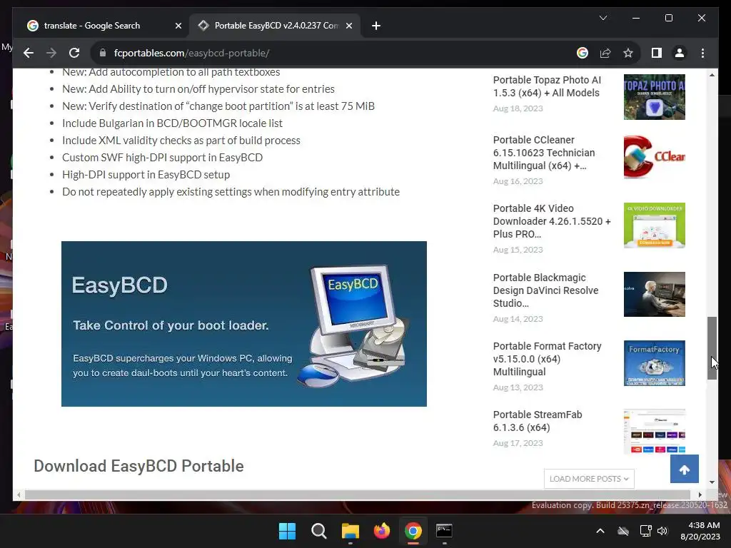731x548 pixels.
Task: Click the Aug 16, 2023 post date
Action: click(x=518, y=181)
